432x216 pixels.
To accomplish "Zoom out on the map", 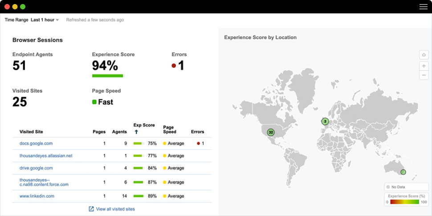I will (x=424, y=75).
